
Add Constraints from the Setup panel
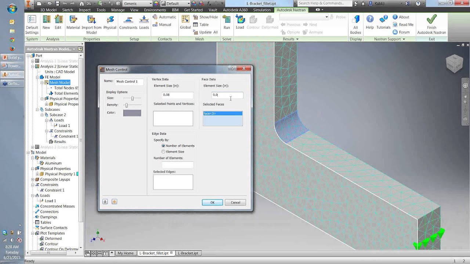click(x=128, y=23)
